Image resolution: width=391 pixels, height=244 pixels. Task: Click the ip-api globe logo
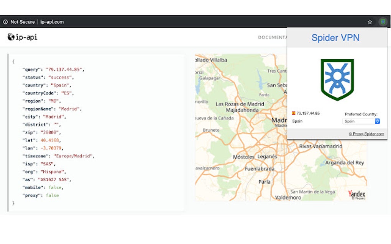click(x=11, y=37)
